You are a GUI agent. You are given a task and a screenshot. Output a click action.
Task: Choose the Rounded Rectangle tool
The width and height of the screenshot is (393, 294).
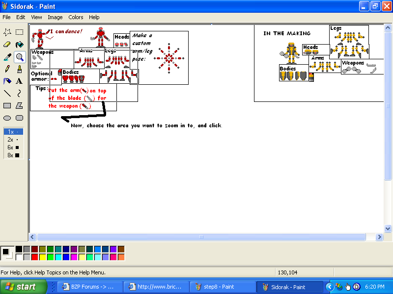[19, 118]
